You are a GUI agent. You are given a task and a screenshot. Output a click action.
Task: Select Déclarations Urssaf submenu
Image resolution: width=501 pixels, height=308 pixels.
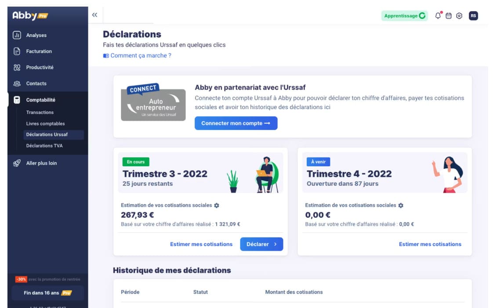coord(54,135)
